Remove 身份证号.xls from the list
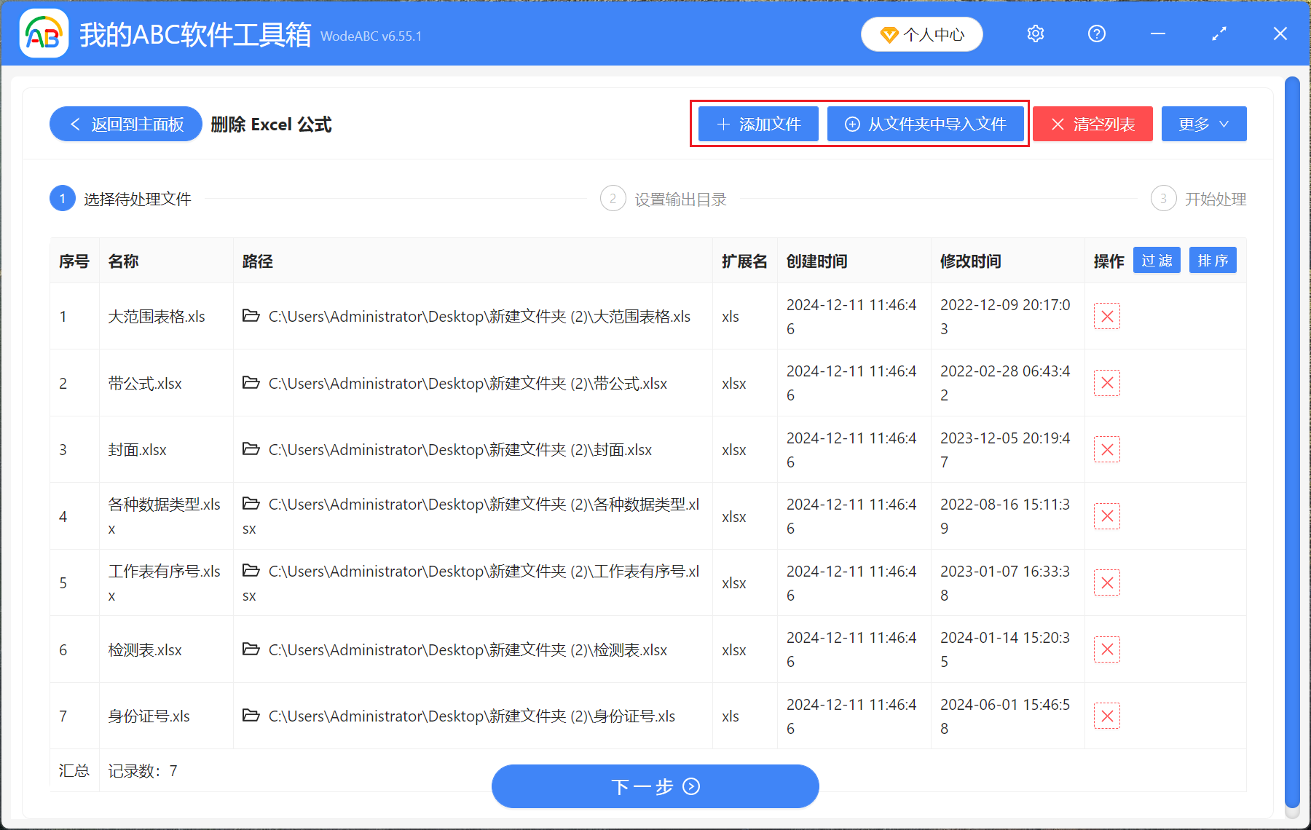This screenshot has width=1311, height=830. pyautogui.click(x=1106, y=716)
